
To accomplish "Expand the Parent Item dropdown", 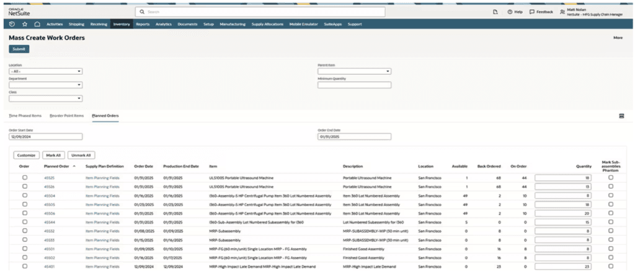I will pos(354,71).
